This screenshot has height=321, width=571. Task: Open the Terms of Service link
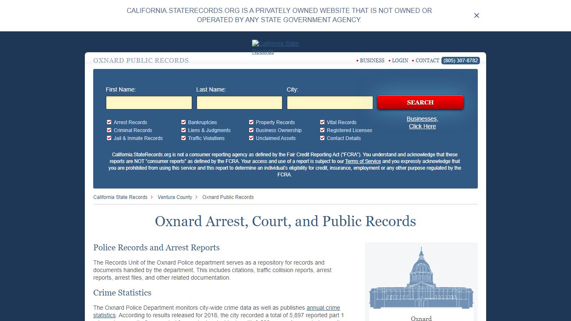click(x=363, y=161)
